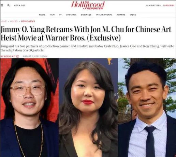Open the International section

(x=104, y=15)
